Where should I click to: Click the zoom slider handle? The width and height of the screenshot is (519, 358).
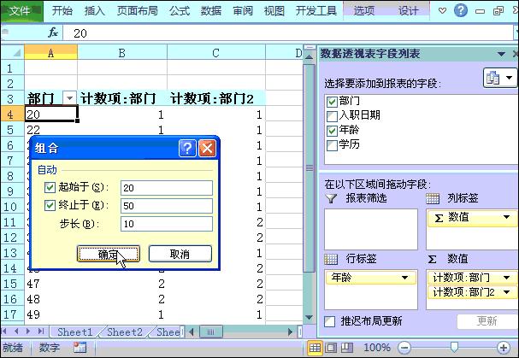tap(454, 347)
